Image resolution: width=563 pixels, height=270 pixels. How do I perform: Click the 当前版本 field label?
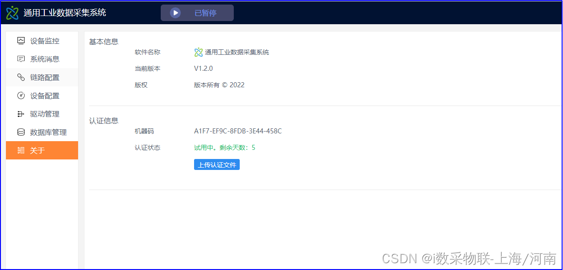(x=147, y=69)
